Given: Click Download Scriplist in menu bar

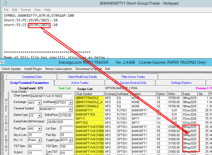Looking at the screenshot, I should coord(89,69).
